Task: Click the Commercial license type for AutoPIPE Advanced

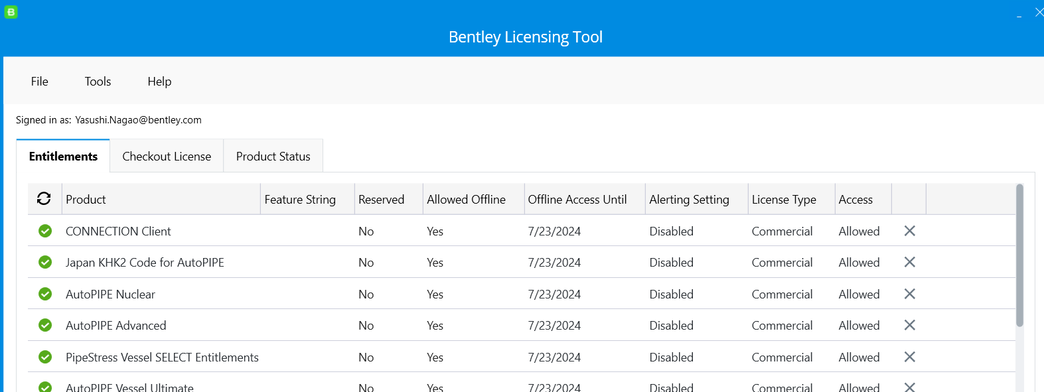Action: point(782,326)
